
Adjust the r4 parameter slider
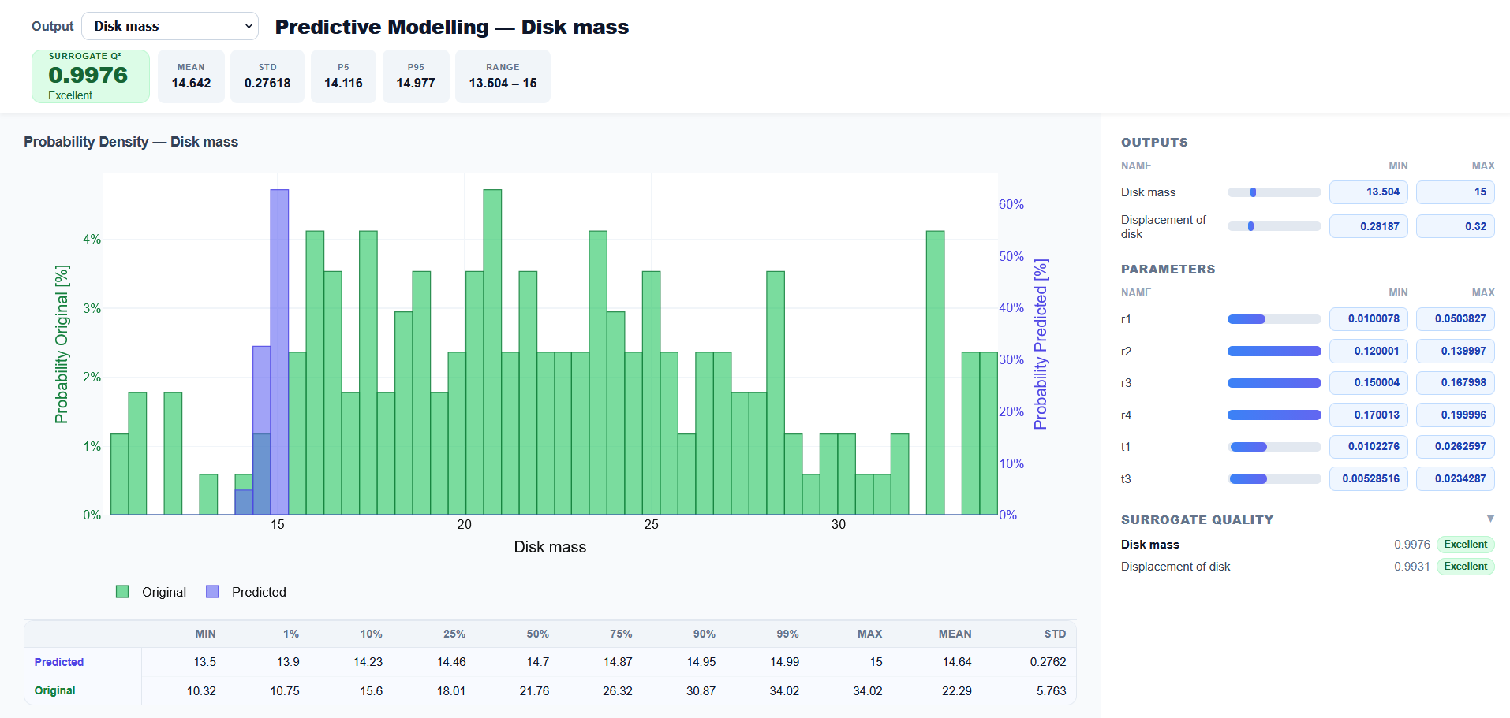tap(1273, 415)
